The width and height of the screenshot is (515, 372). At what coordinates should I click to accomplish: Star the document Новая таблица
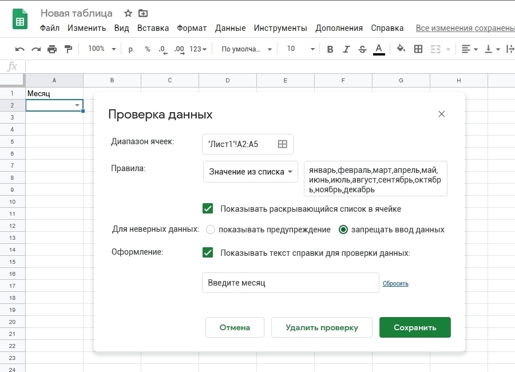pos(128,13)
